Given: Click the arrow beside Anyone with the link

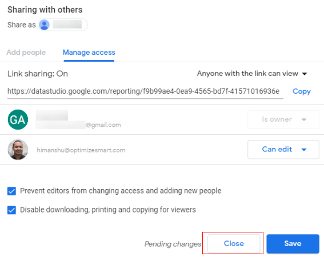Looking at the screenshot, I should pos(305,74).
